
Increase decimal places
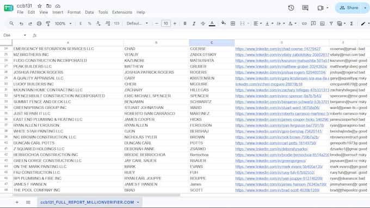[x=108, y=23]
